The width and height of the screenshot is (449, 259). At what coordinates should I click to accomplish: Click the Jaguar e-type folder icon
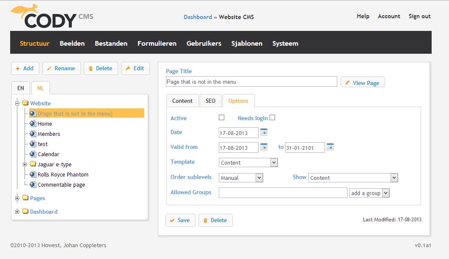coord(33,164)
